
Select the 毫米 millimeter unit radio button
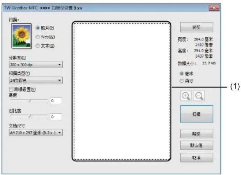click(x=182, y=74)
